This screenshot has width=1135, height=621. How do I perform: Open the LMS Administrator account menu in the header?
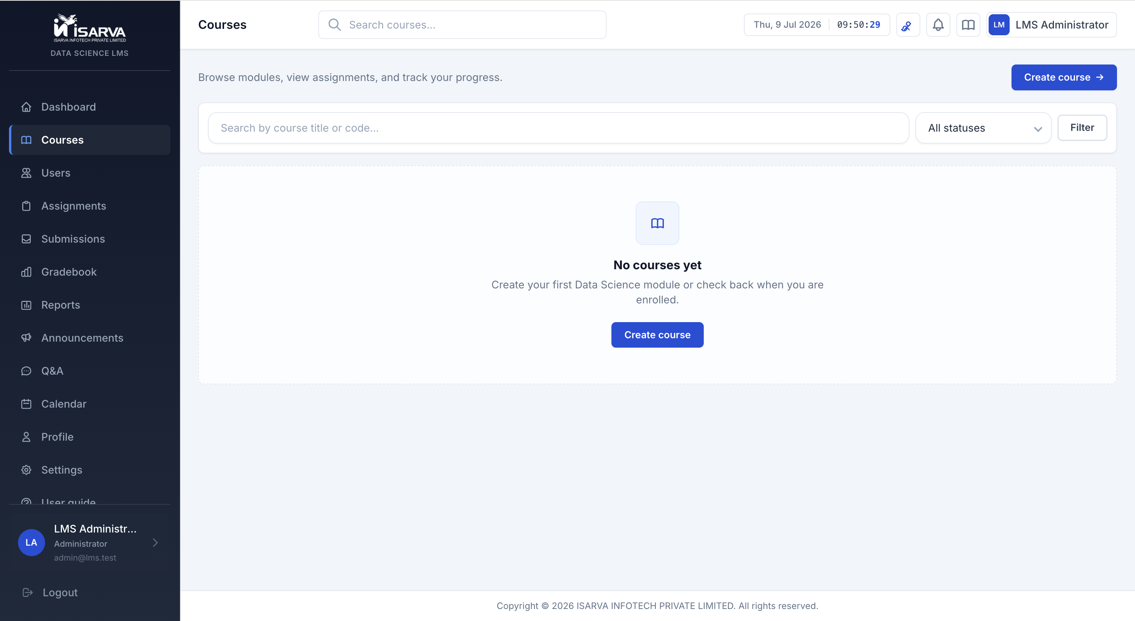click(1051, 25)
